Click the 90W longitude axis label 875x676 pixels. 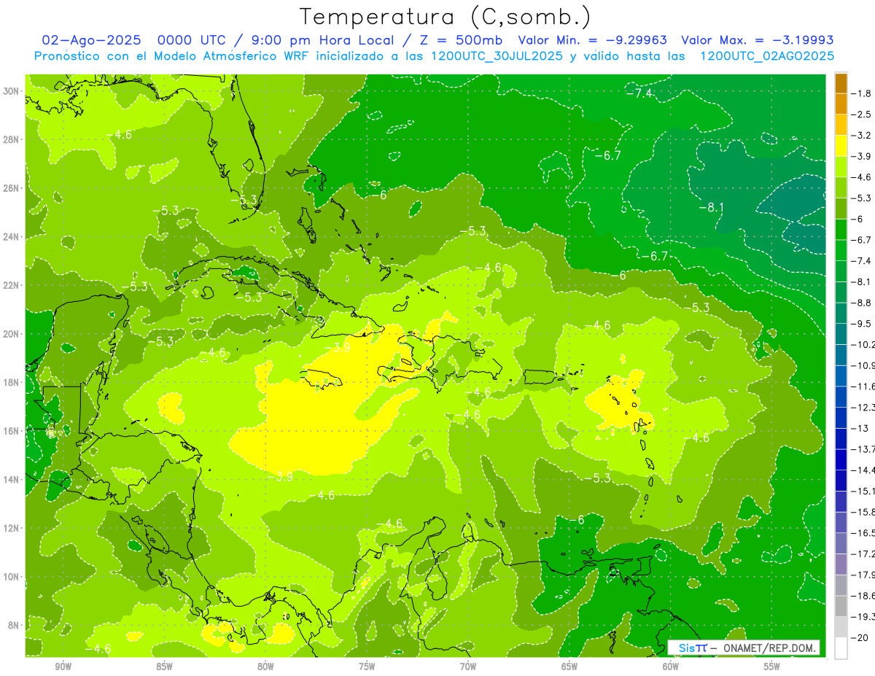[x=63, y=667]
